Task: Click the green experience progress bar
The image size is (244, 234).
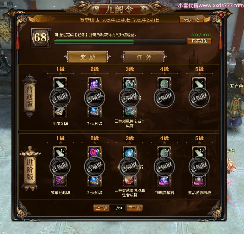Action: pos(120,42)
